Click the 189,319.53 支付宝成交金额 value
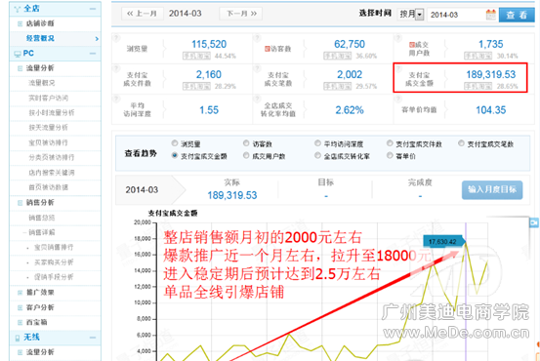Screen dimensions: 540x361 491,75
